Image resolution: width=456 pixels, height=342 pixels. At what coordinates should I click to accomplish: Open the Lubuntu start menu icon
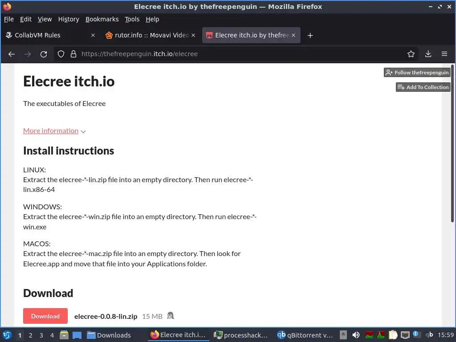tap(7, 335)
